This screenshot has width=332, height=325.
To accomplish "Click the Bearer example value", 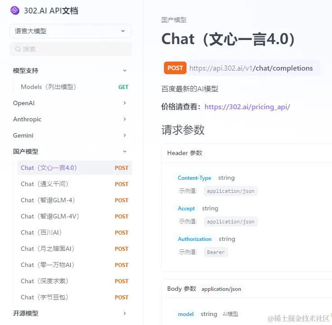I will tap(216, 252).
